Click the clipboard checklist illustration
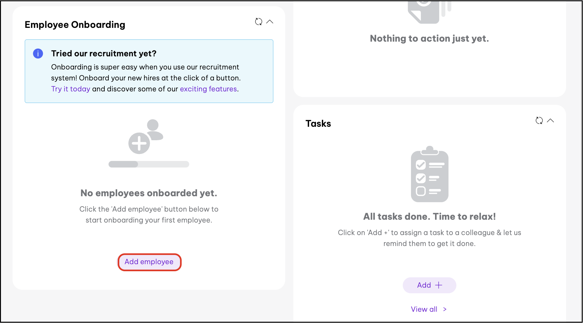 pyautogui.click(x=429, y=174)
